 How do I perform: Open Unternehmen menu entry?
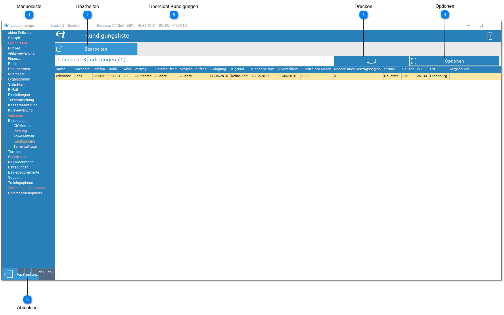coord(19,69)
